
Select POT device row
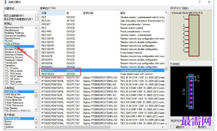click(x=102, y=17)
